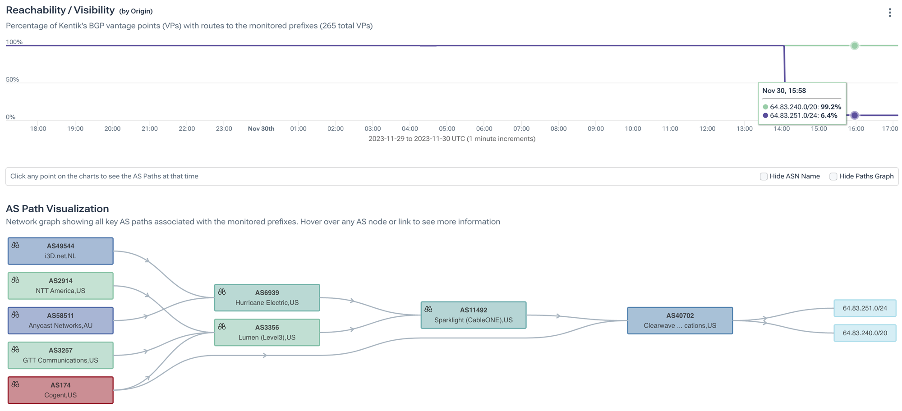Select the AS3356 Lumen node label
902x411 pixels.
(267, 332)
